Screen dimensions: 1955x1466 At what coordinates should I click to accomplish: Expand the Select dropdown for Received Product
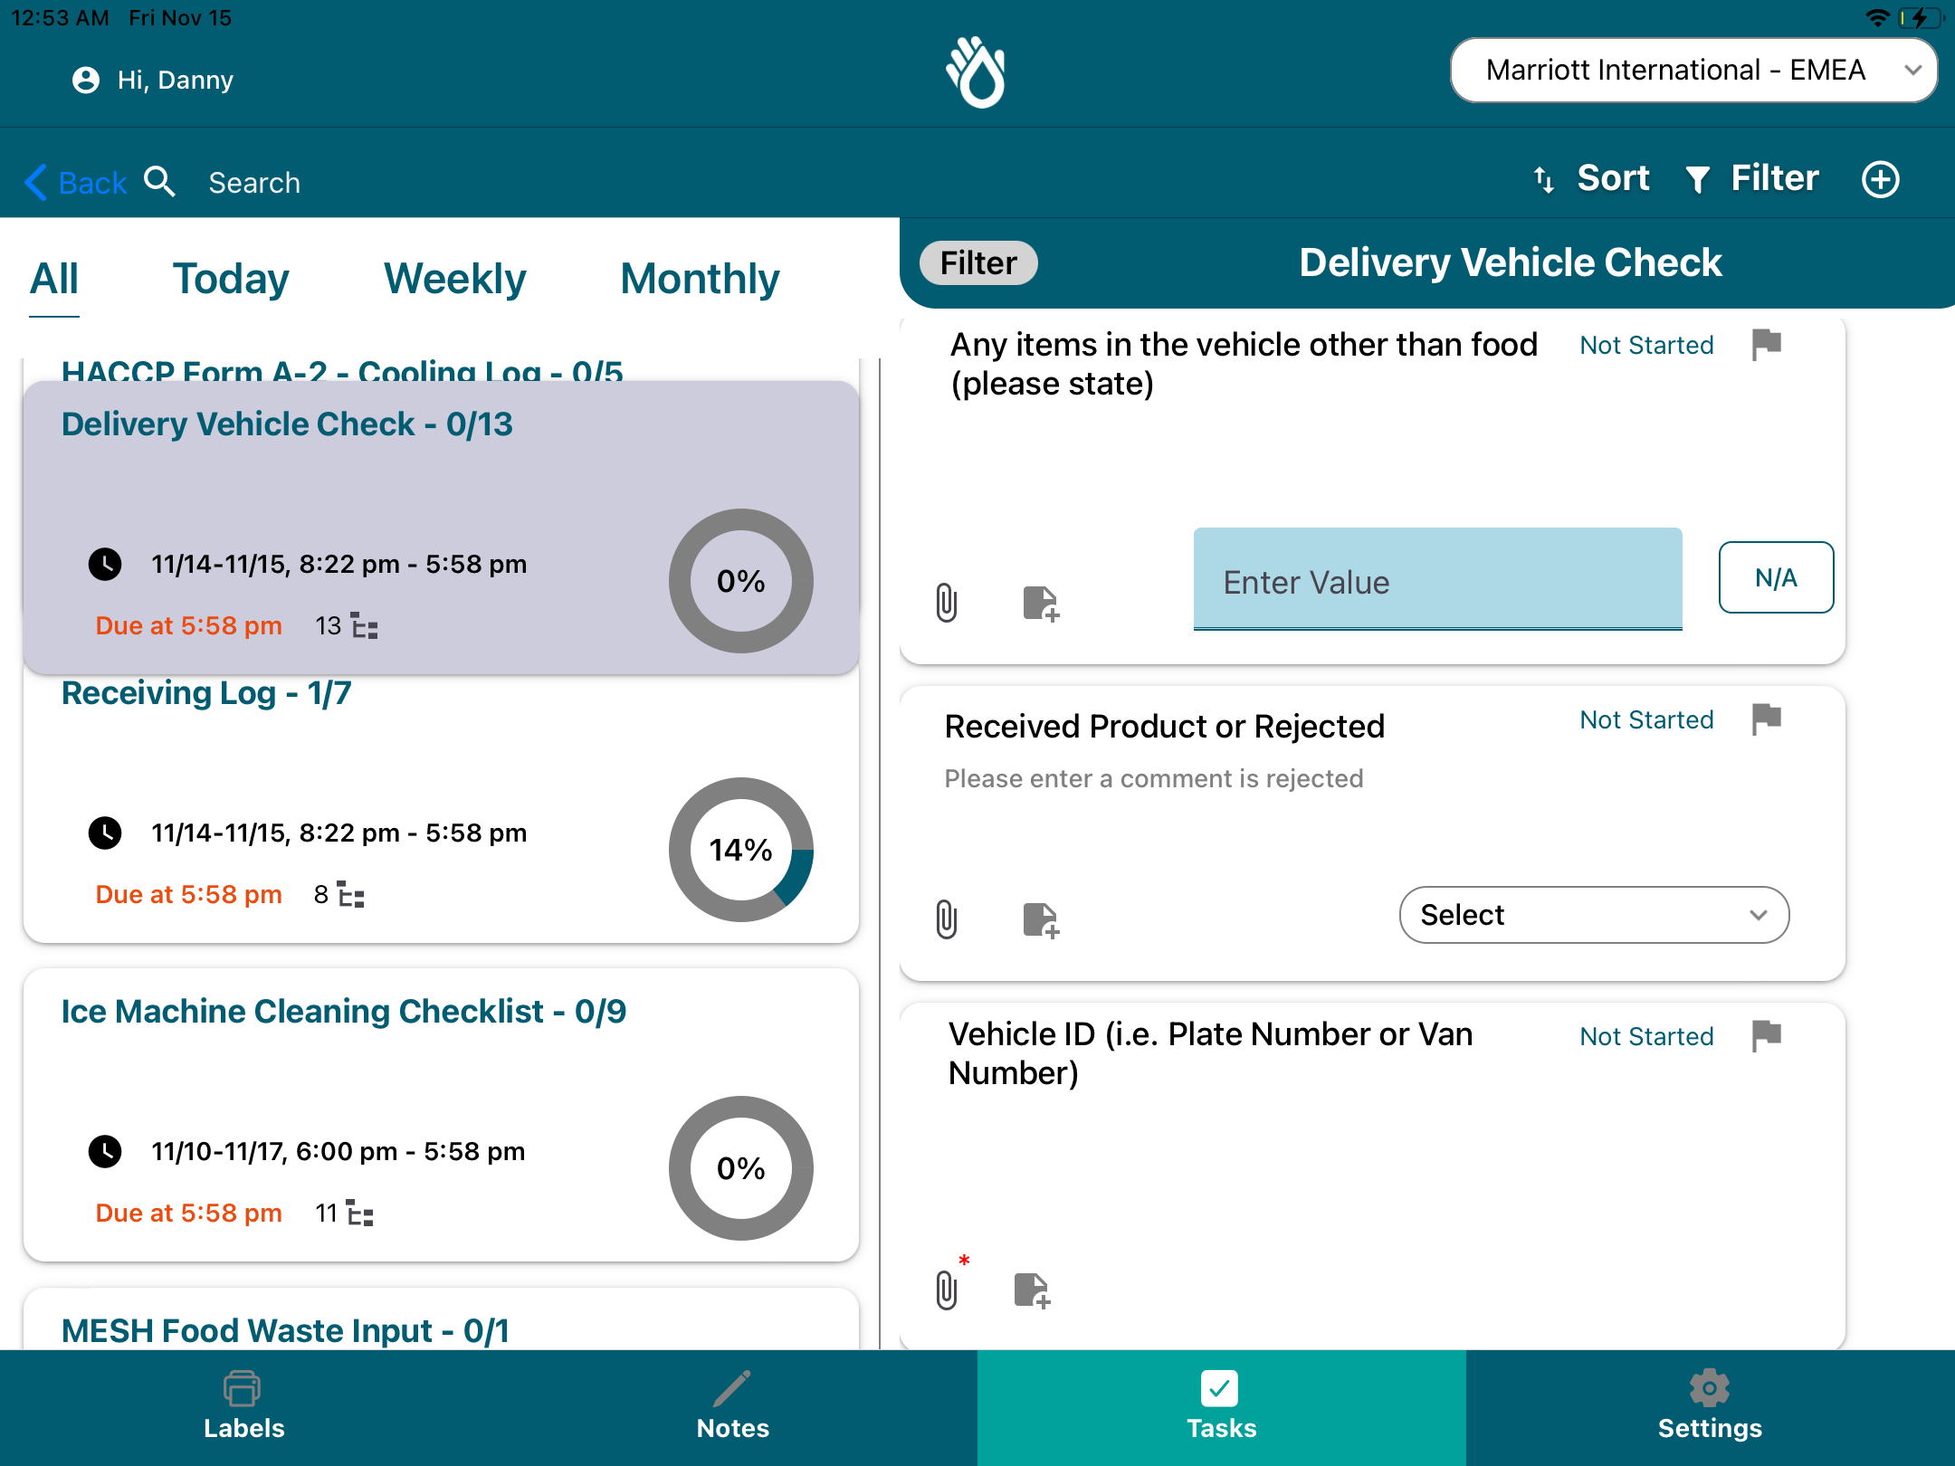pos(1593,915)
